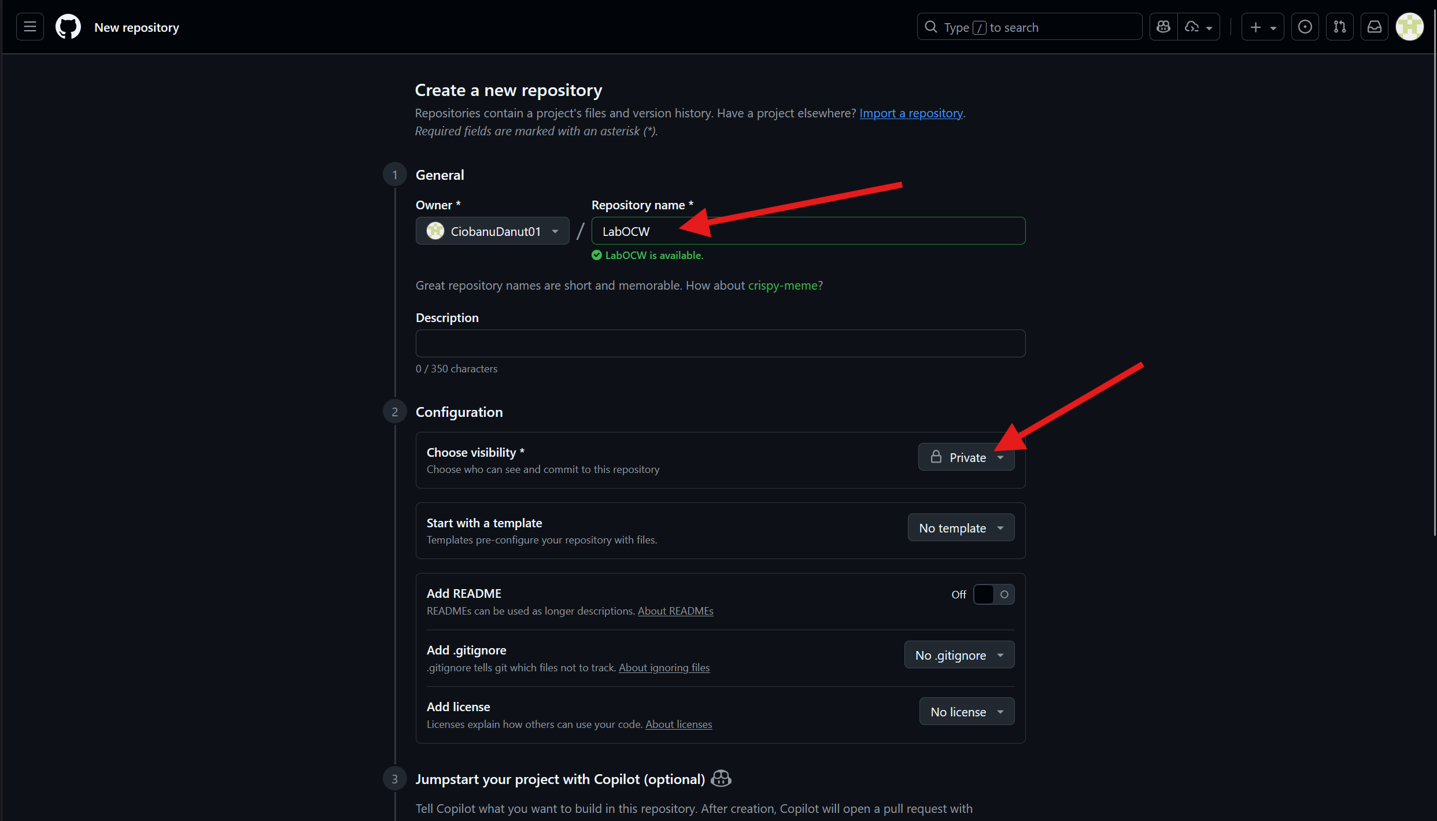
Task: Open the Owner CiobanuDanut01 dropdown
Action: 492,231
